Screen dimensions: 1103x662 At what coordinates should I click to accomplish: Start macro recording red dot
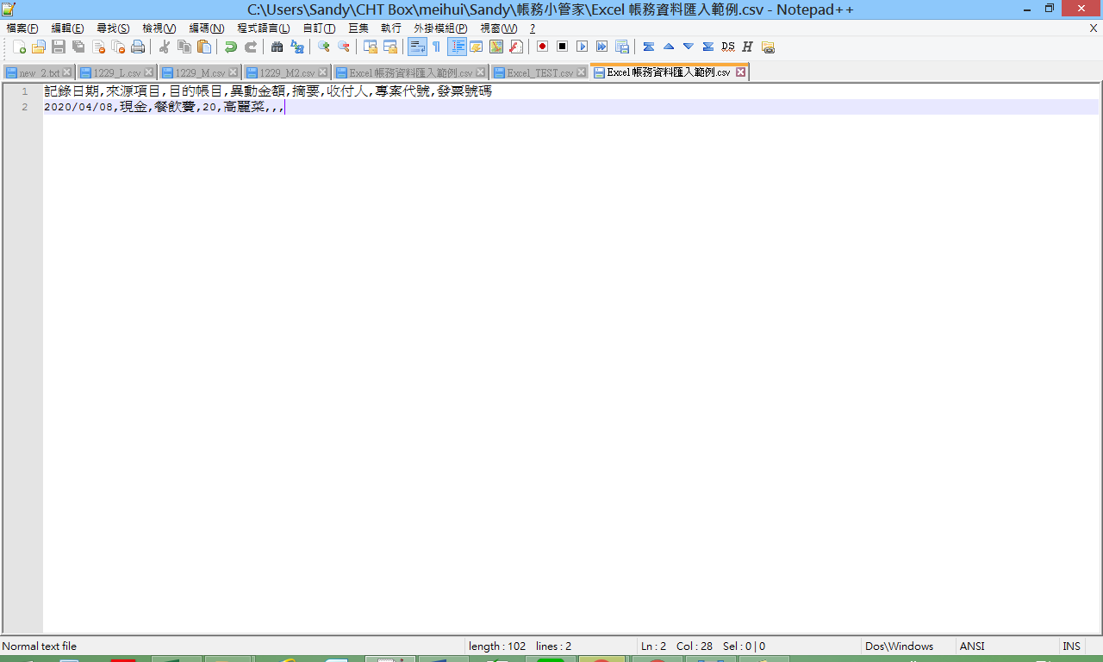tap(542, 47)
